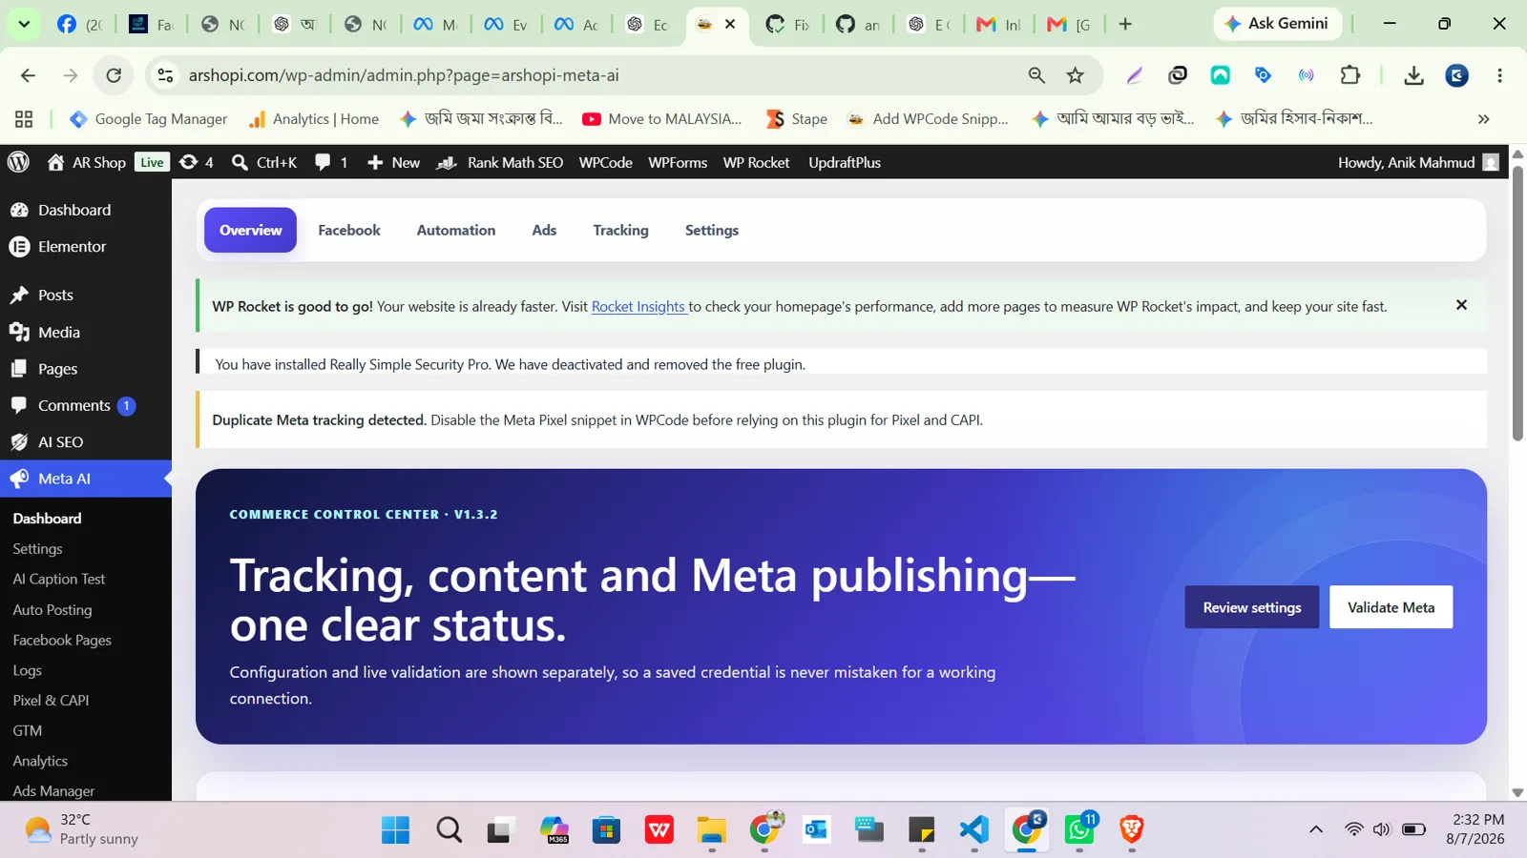Open a new browser tab

1125,24
